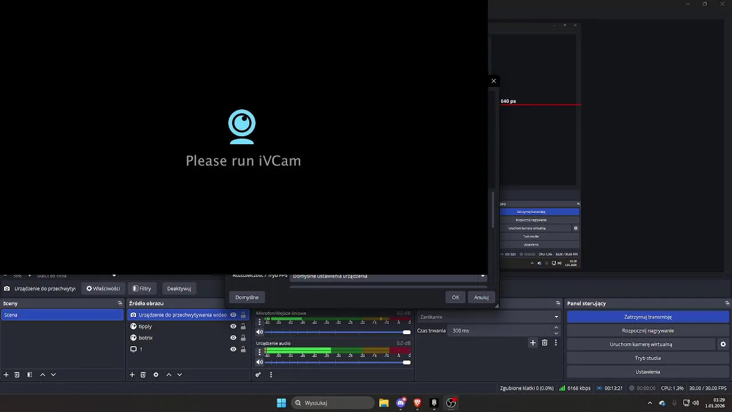The image size is (732, 412).
Task: Move source up arrow in Źródła obrazu
Action: 169,375
